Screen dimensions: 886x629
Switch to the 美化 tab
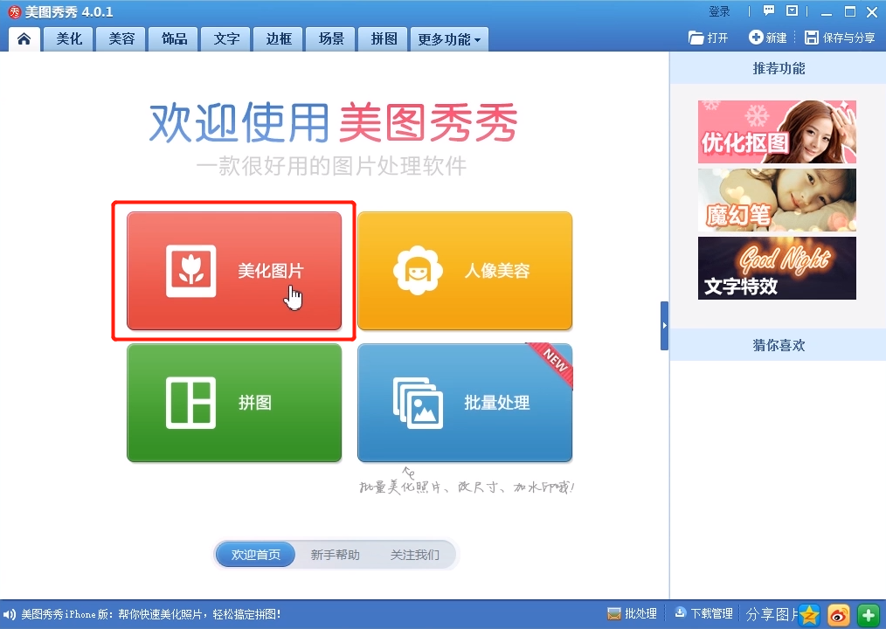tap(68, 38)
